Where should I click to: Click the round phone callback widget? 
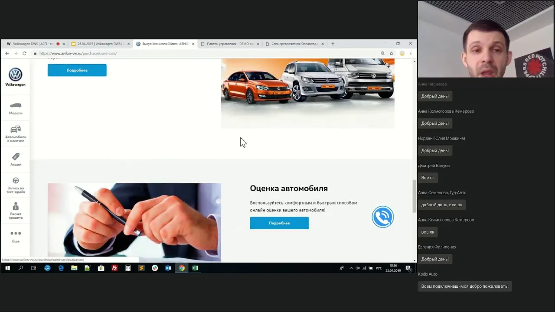[x=382, y=217]
